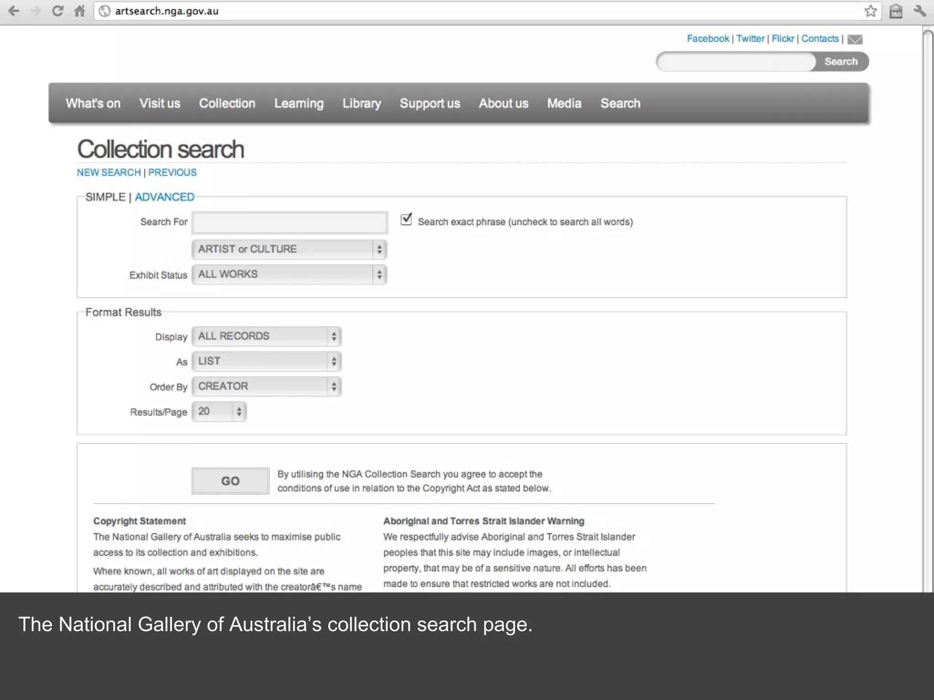This screenshot has width=934, height=700.
Task: Open the ARTIST or CULTURE dropdown
Action: click(x=289, y=249)
